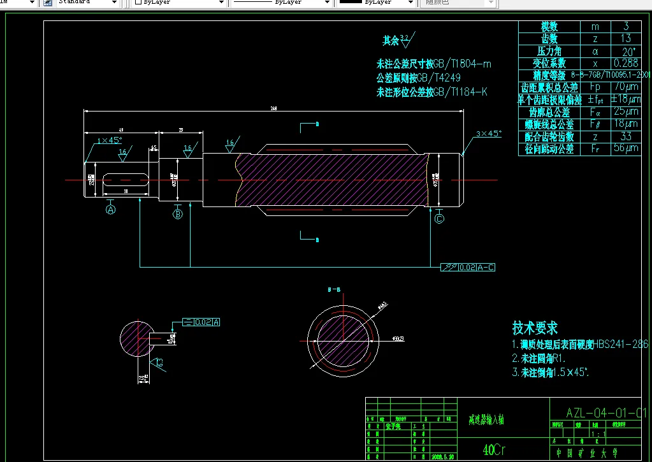Select the note 公差原则按GB/T4249
The width and height of the screenshot is (652, 462).
(x=418, y=78)
